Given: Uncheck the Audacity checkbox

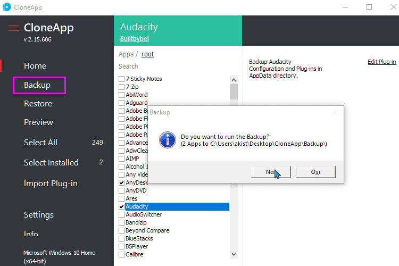Looking at the screenshot, I should coord(122,207).
